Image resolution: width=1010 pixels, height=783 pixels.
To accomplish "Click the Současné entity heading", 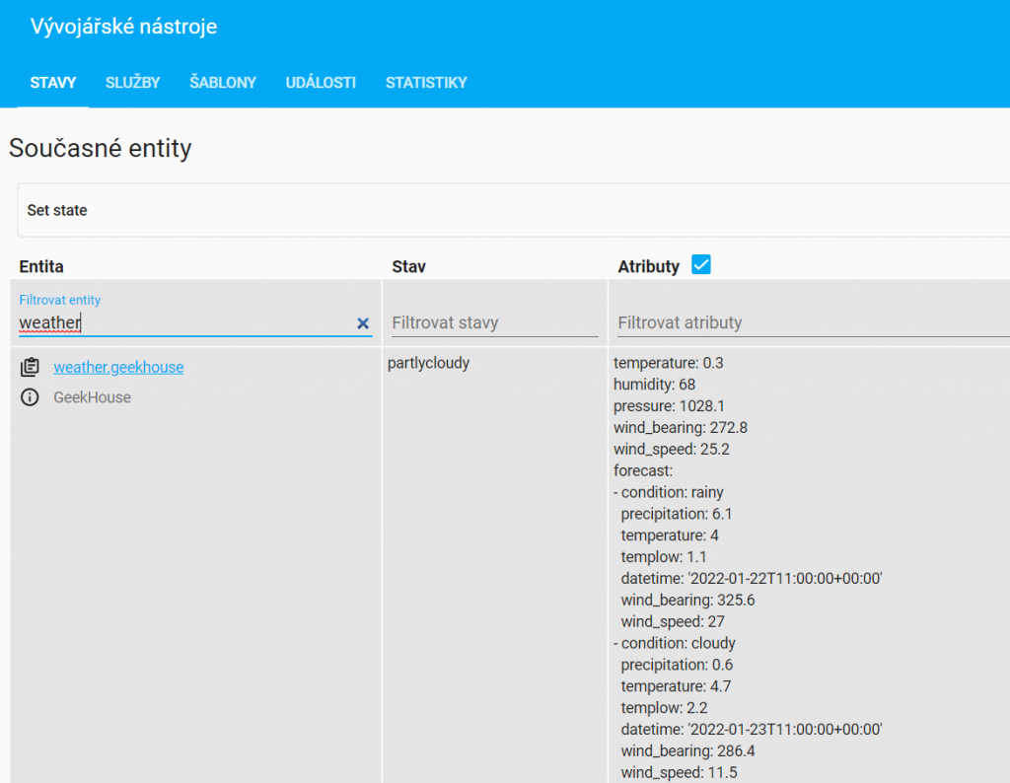I will 100,148.
